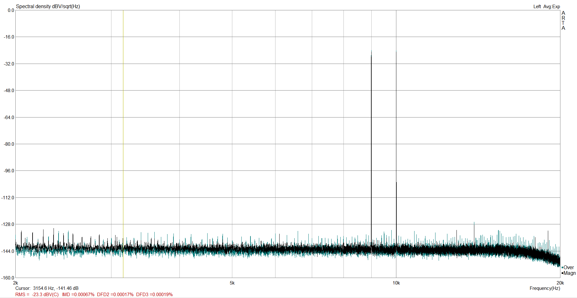
Task: Click the 'Avg:Exp' averaging label
Action: coord(552,7)
